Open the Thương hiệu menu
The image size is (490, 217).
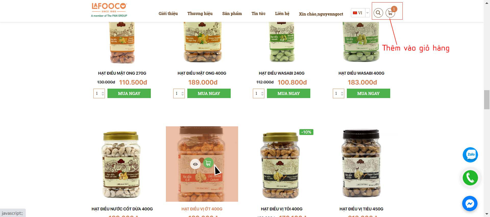(x=200, y=13)
